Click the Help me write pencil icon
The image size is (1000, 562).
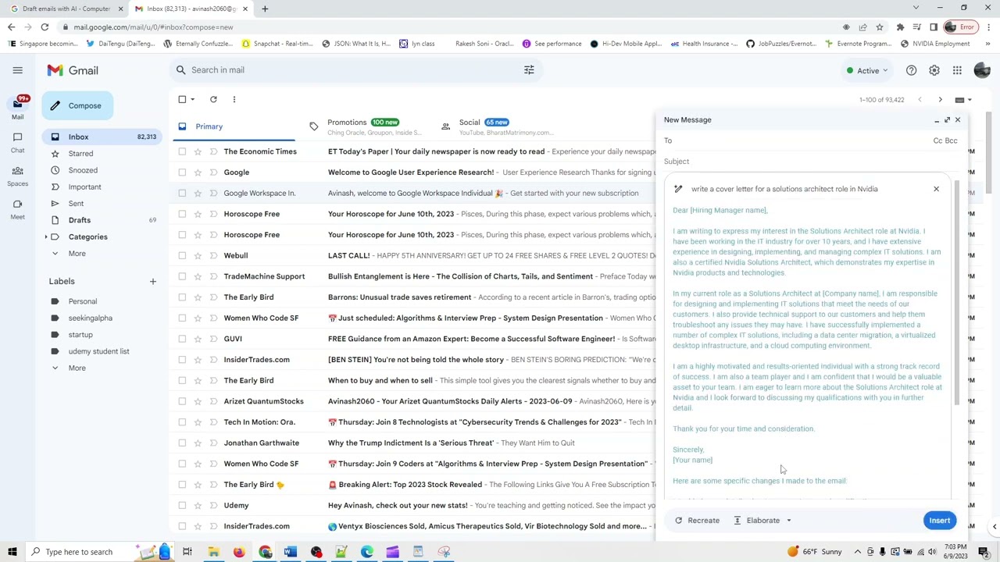[678, 189]
